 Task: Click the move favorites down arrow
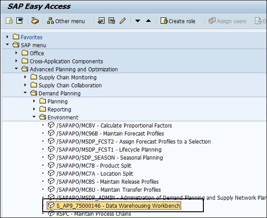[x=138, y=21]
